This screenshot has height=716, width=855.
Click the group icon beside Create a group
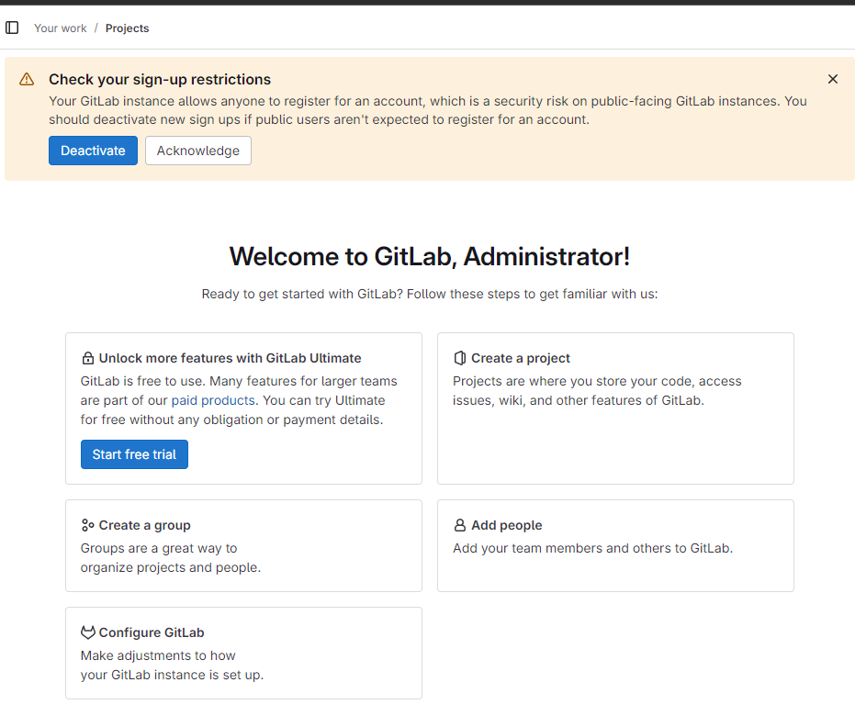click(x=88, y=525)
